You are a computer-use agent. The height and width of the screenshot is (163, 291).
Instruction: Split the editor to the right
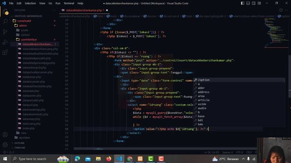[x=281, y=10]
